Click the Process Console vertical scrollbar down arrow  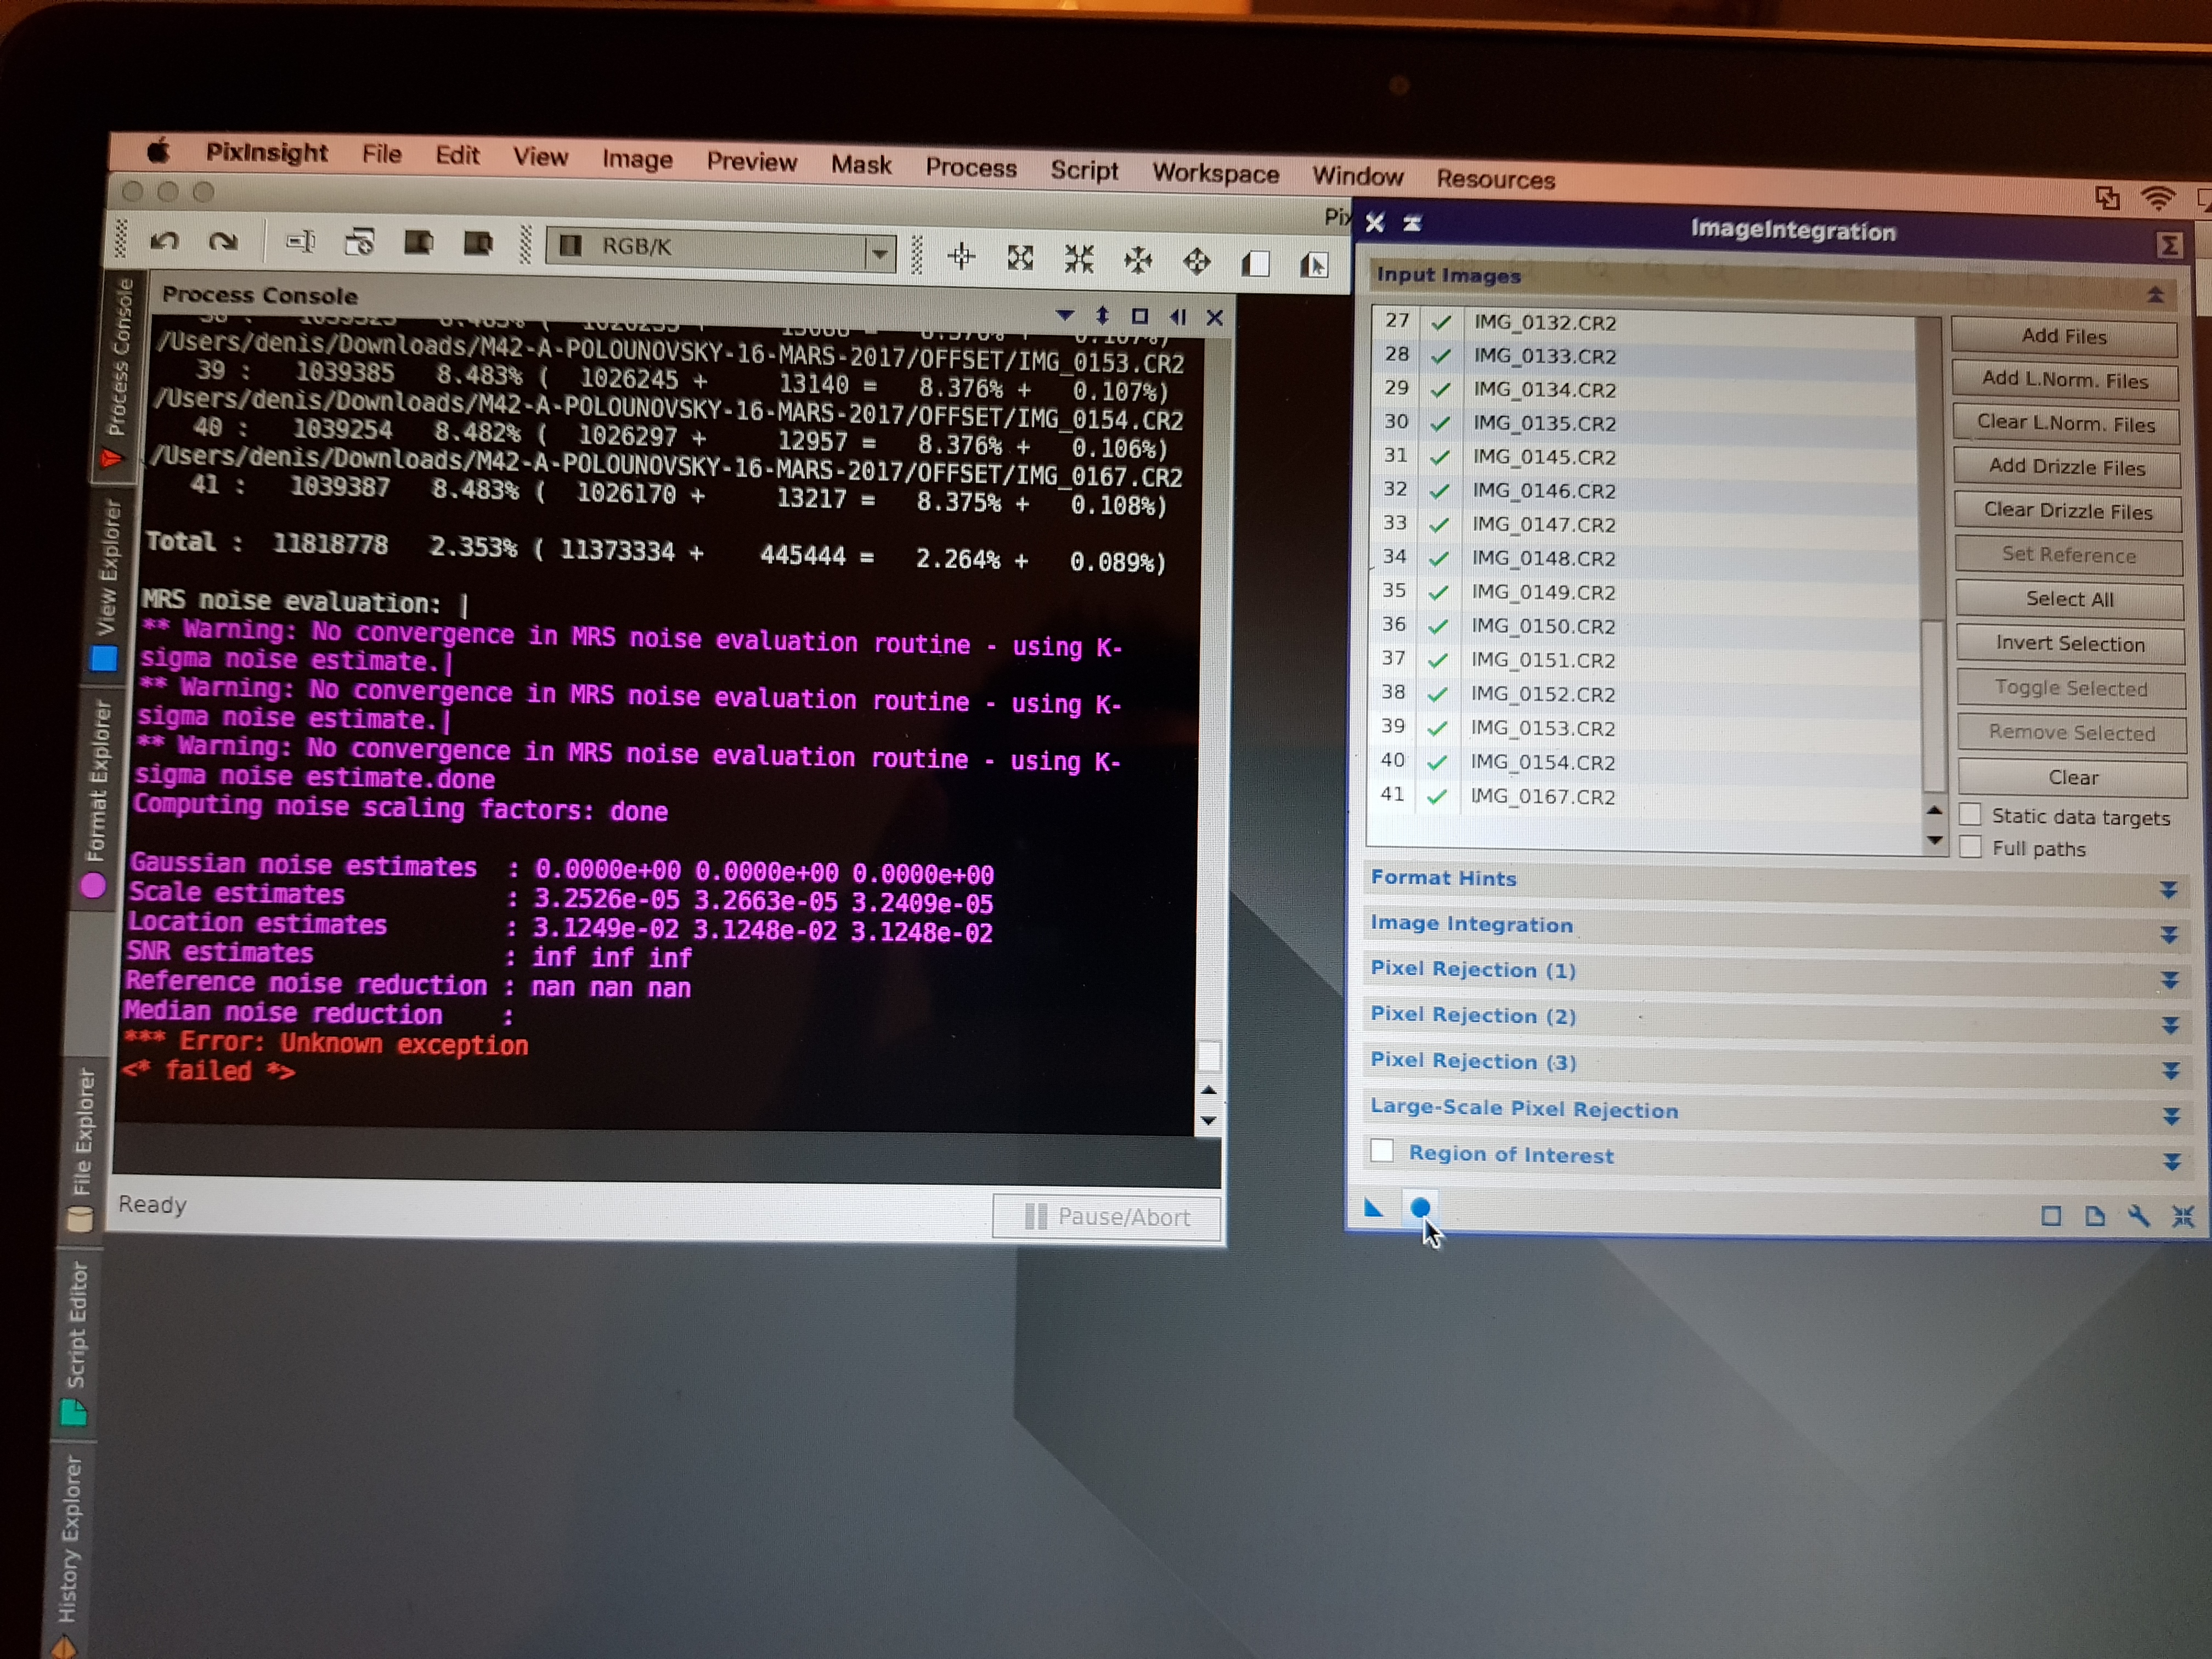1208,1120
